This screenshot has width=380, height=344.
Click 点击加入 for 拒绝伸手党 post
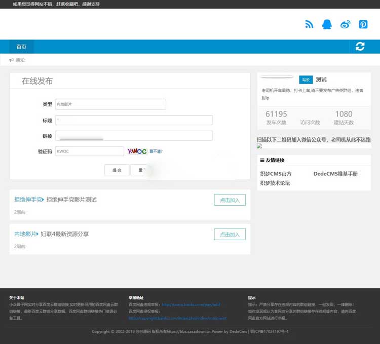[230, 200]
